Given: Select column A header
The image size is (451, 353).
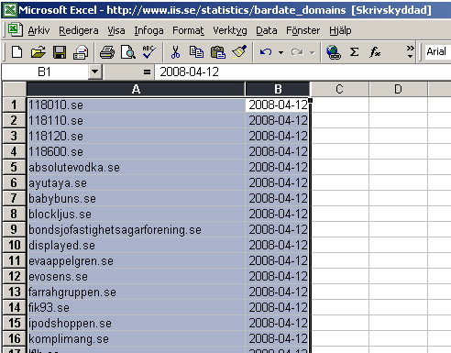Looking at the screenshot, I should pos(136,89).
